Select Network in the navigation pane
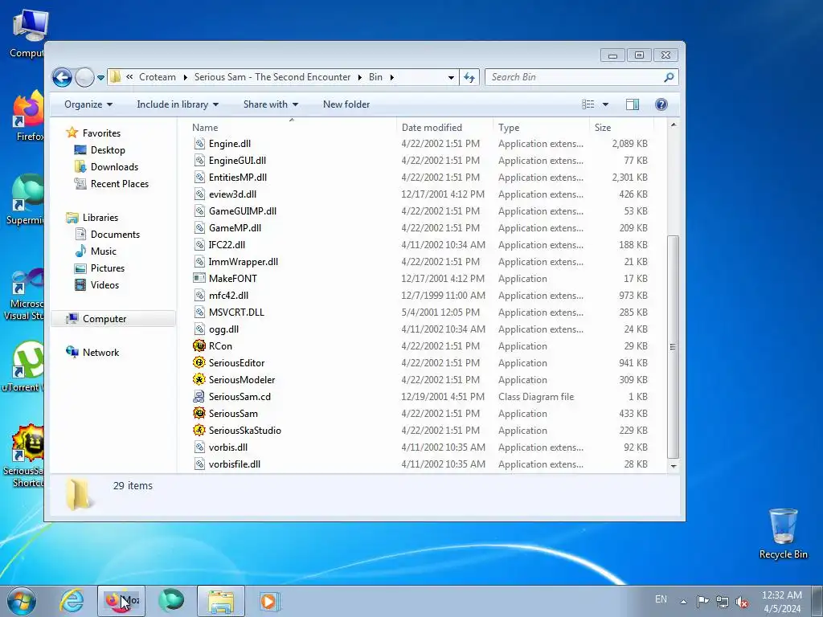 point(100,353)
